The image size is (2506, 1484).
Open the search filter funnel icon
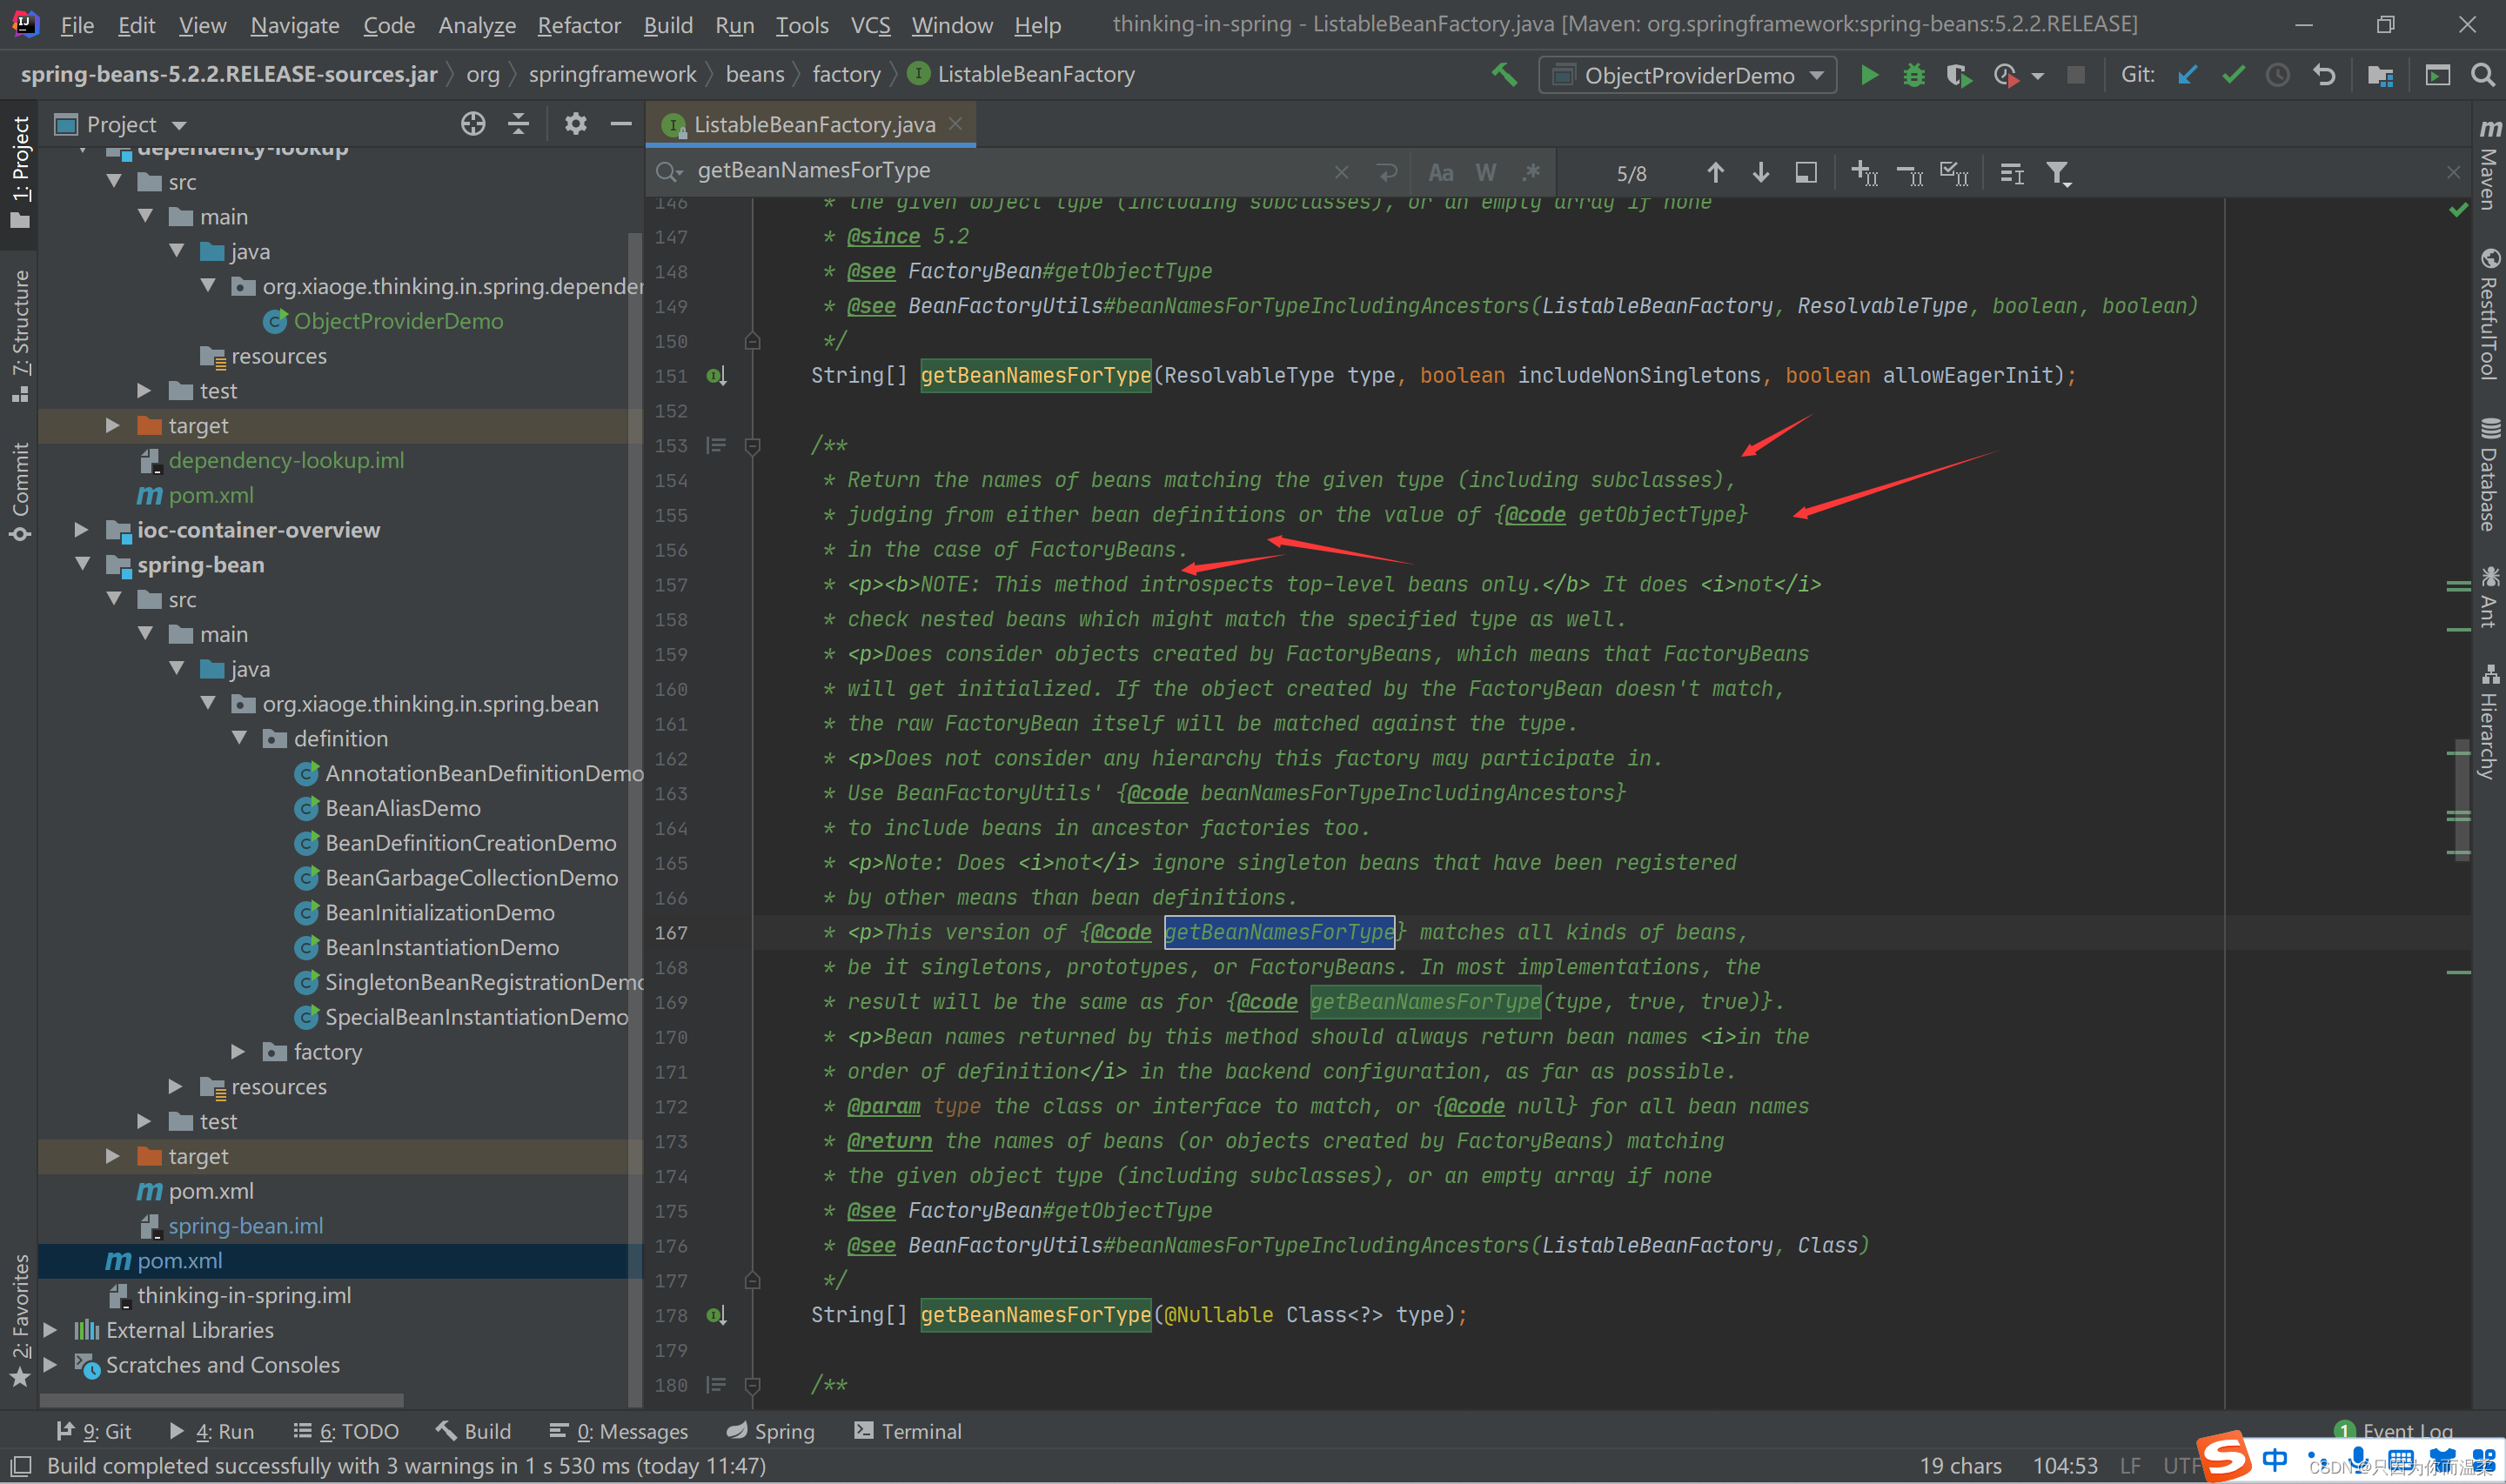pyautogui.click(x=2058, y=173)
